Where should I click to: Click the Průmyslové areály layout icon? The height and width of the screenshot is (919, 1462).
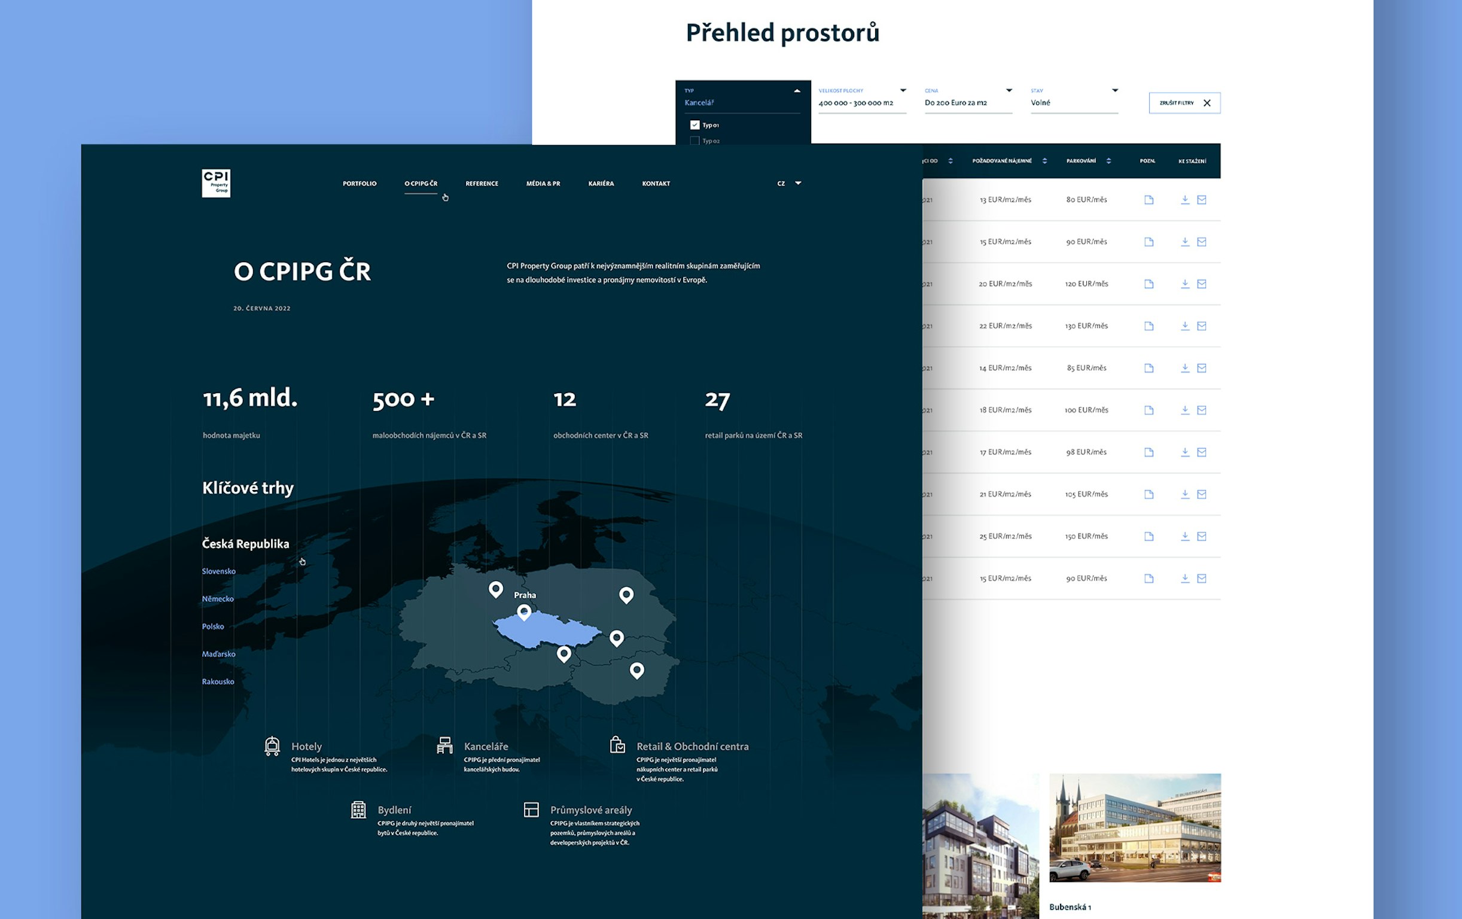pos(531,810)
